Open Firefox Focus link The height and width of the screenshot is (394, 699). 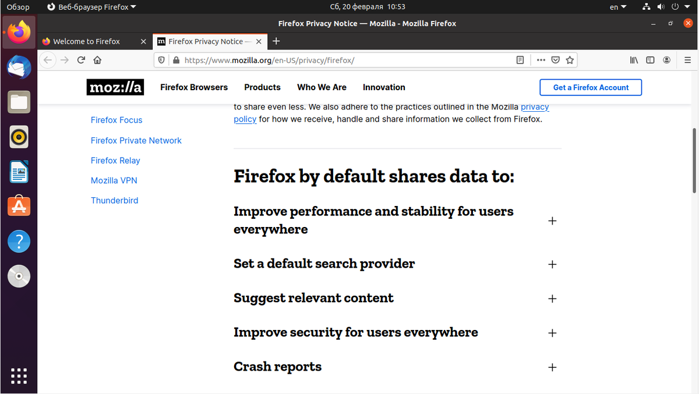tap(116, 120)
